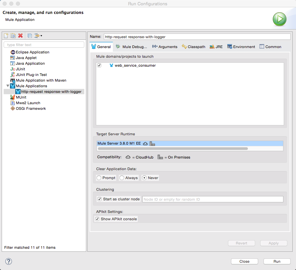Create a new launch configuration

tap(6, 35)
